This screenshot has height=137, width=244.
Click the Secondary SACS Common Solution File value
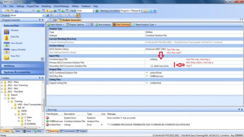click(159, 66)
